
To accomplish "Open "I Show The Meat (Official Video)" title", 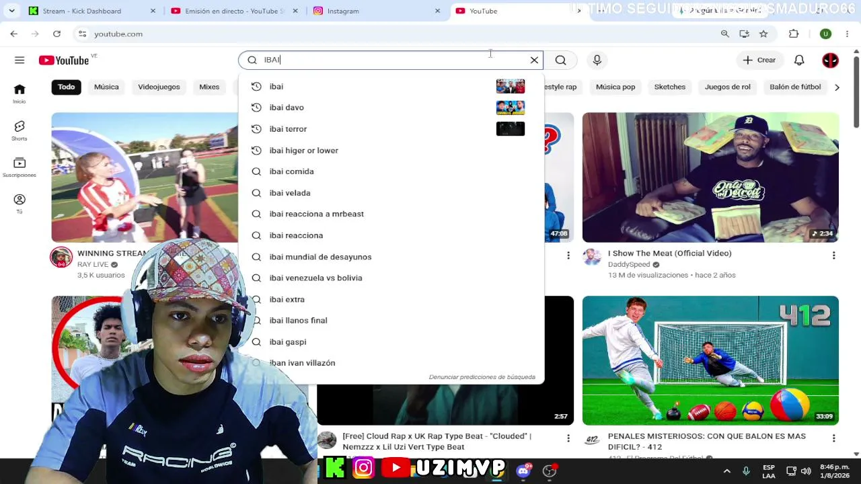I will (x=669, y=253).
